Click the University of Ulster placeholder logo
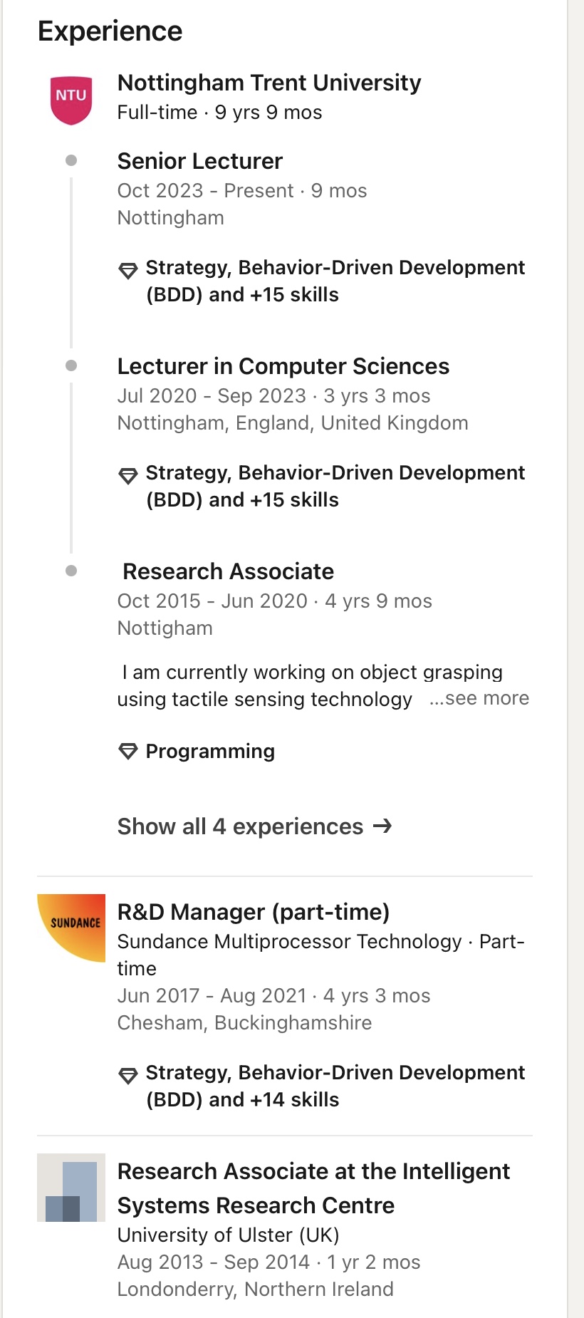The image size is (584, 1318). [x=71, y=1188]
